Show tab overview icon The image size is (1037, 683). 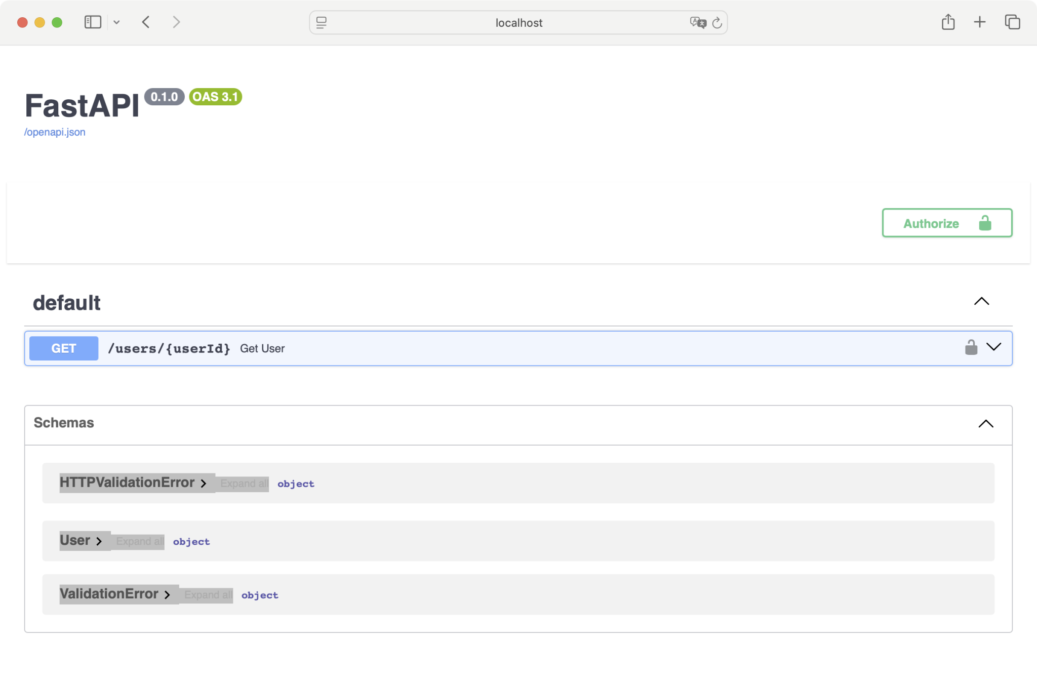[1012, 22]
